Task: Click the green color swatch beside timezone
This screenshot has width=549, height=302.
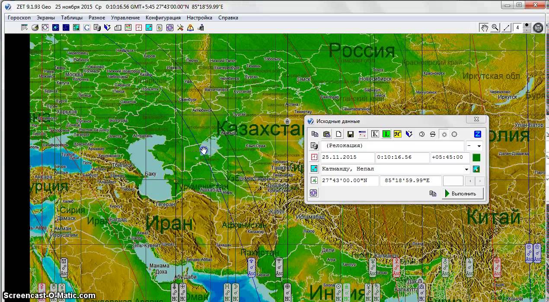Action: 476,157
